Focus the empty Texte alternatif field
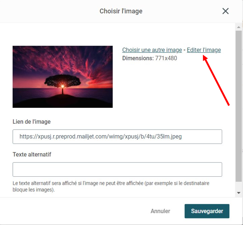243x225 pixels. (117, 169)
